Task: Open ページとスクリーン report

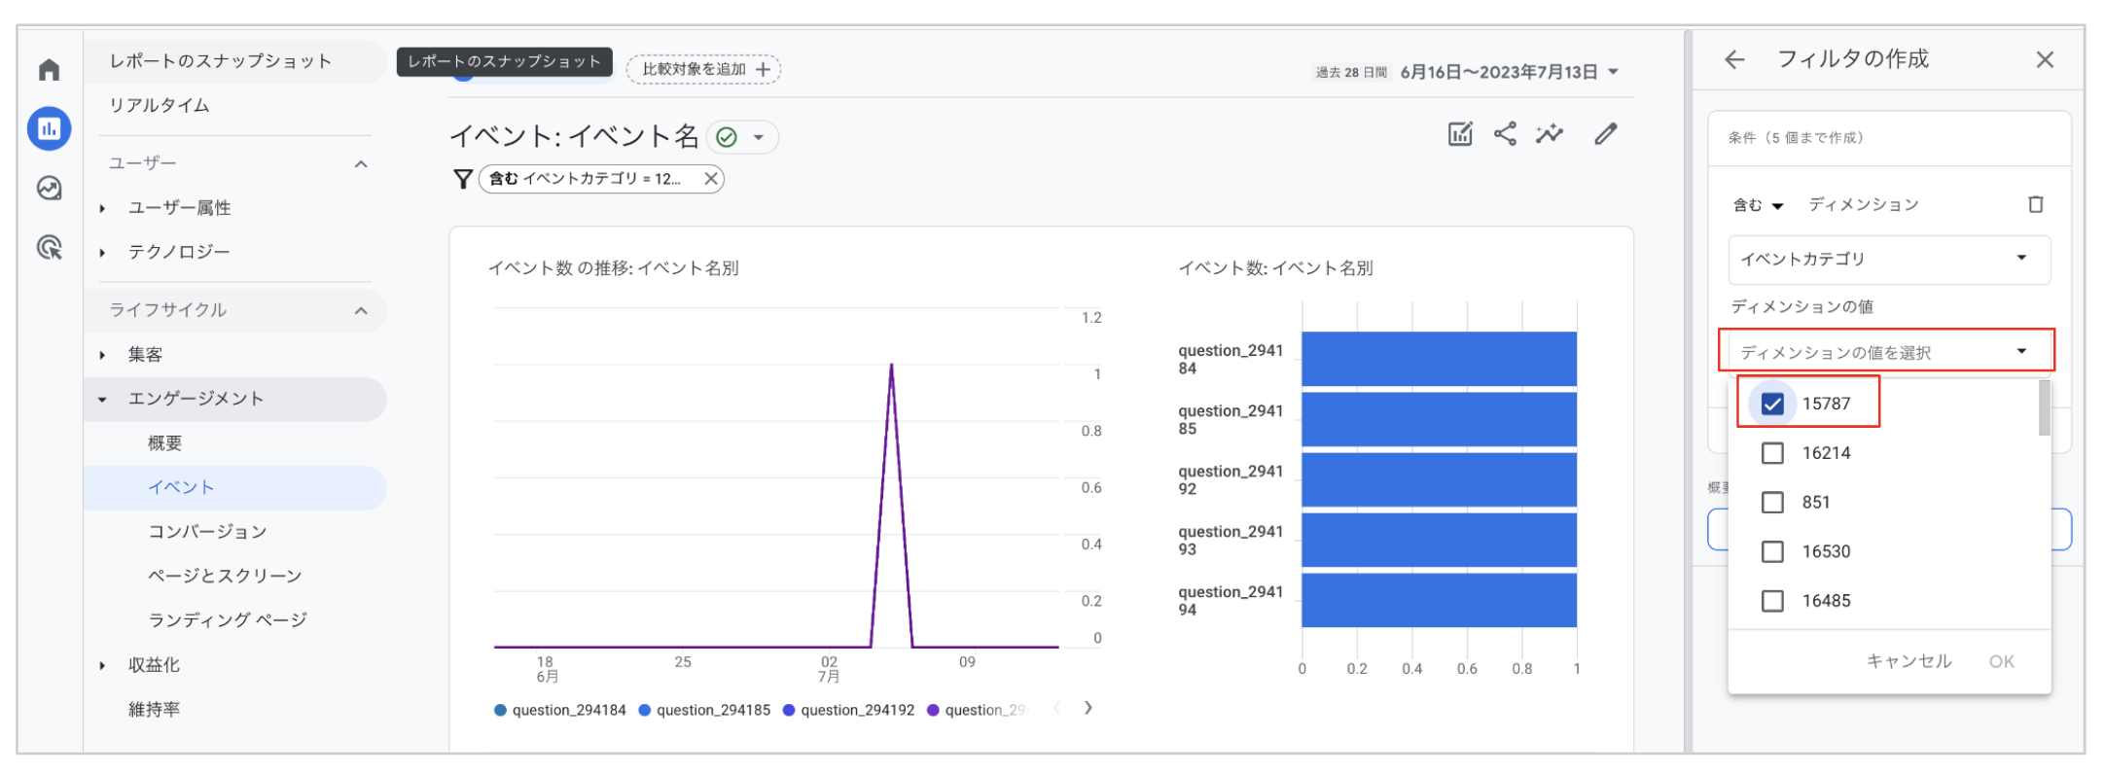Action: pyautogui.click(x=225, y=576)
